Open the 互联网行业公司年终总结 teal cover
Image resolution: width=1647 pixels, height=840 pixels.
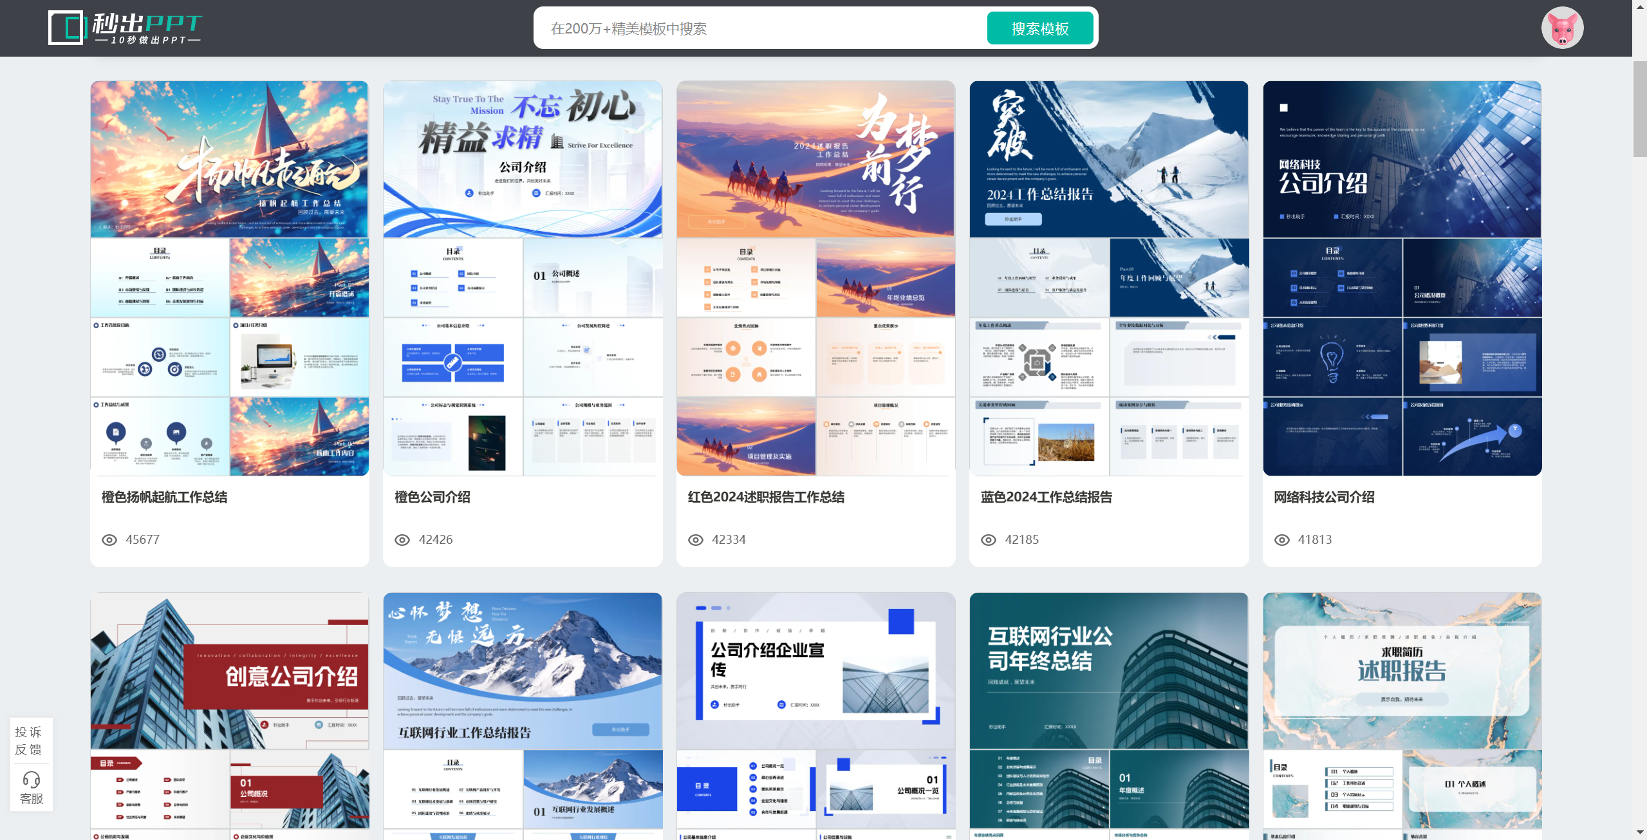pos(1109,671)
